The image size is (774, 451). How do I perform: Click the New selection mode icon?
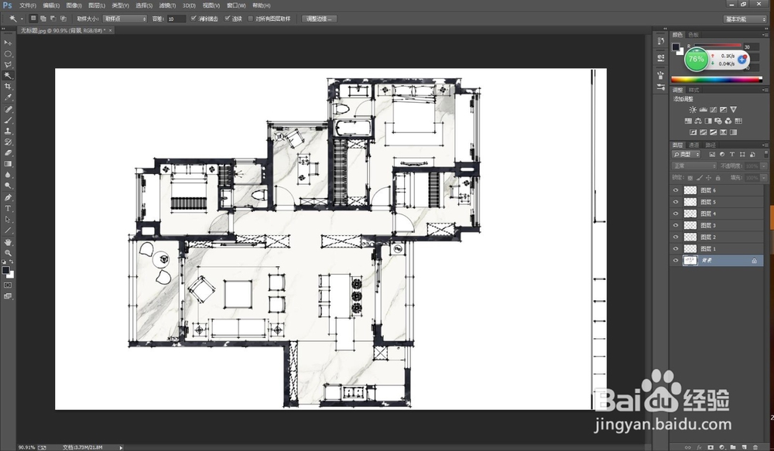tap(33, 19)
